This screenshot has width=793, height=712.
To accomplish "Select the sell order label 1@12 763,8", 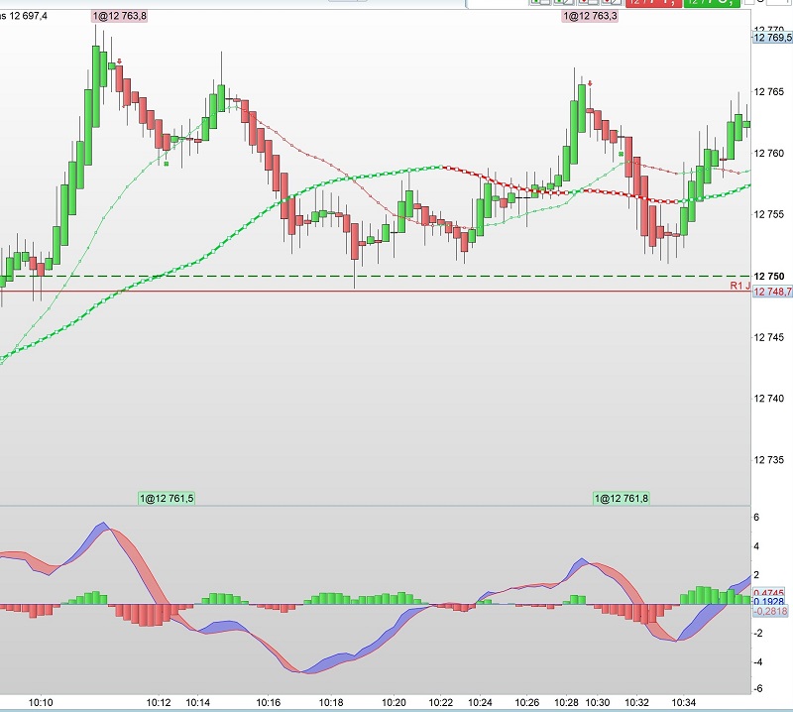I will tap(119, 16).
